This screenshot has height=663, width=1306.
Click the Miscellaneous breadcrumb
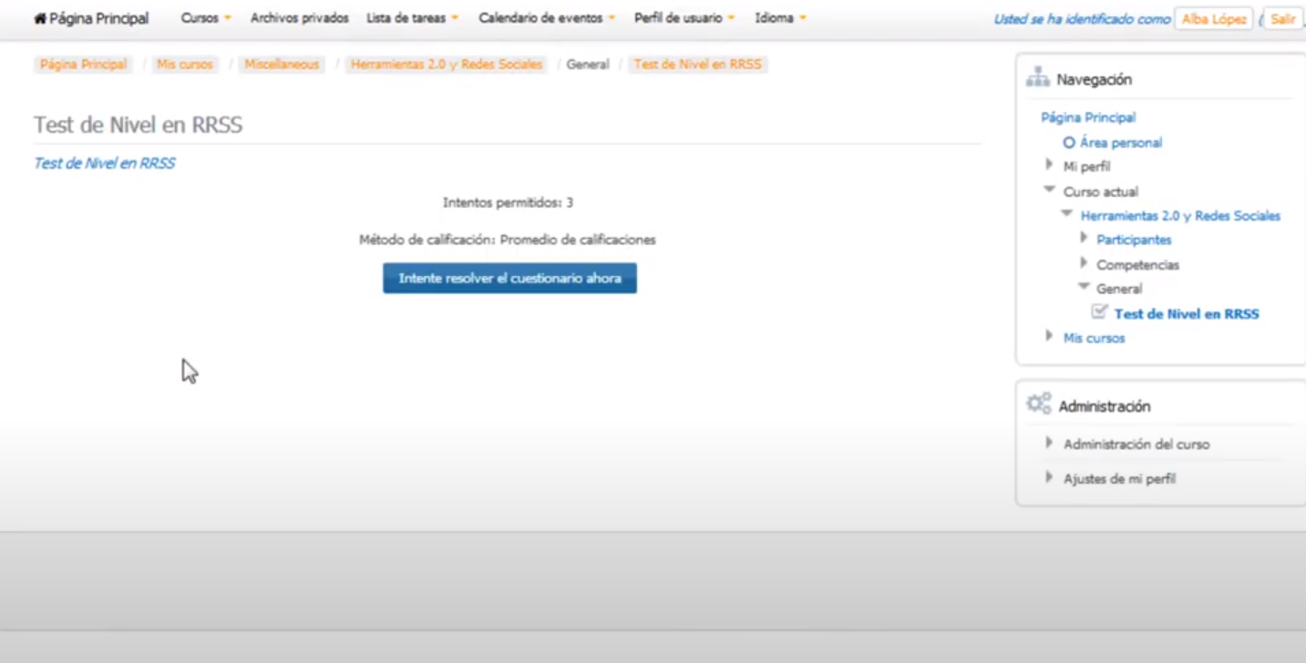[x=282, y=65]
